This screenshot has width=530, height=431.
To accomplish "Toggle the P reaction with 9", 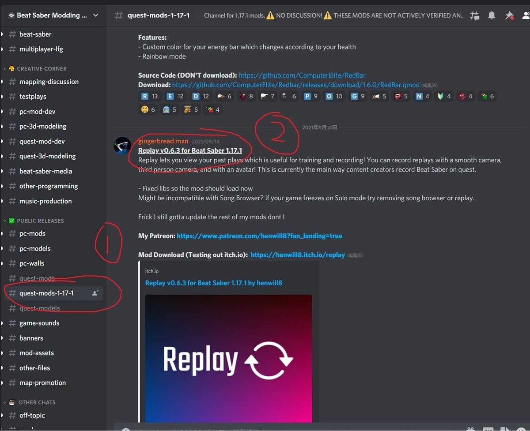I will point(311,96).
